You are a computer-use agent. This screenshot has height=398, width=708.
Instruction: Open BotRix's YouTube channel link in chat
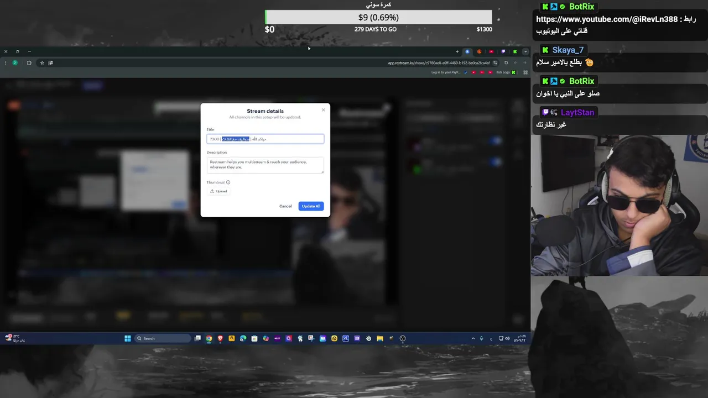[x=607, y=19]
